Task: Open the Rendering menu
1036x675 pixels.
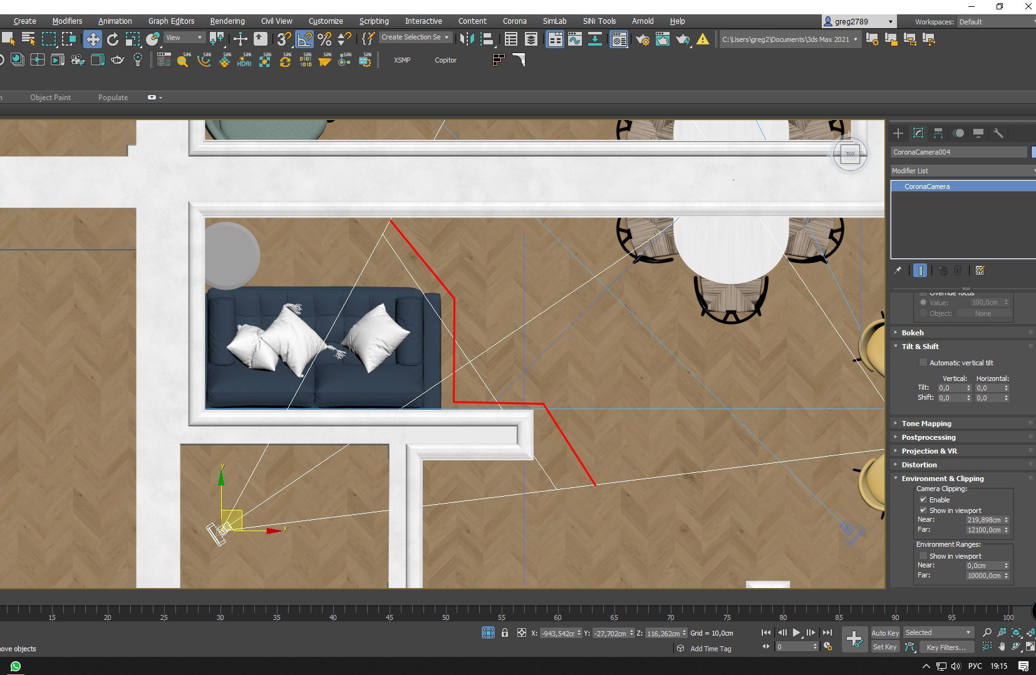Action: click(227, 21)
